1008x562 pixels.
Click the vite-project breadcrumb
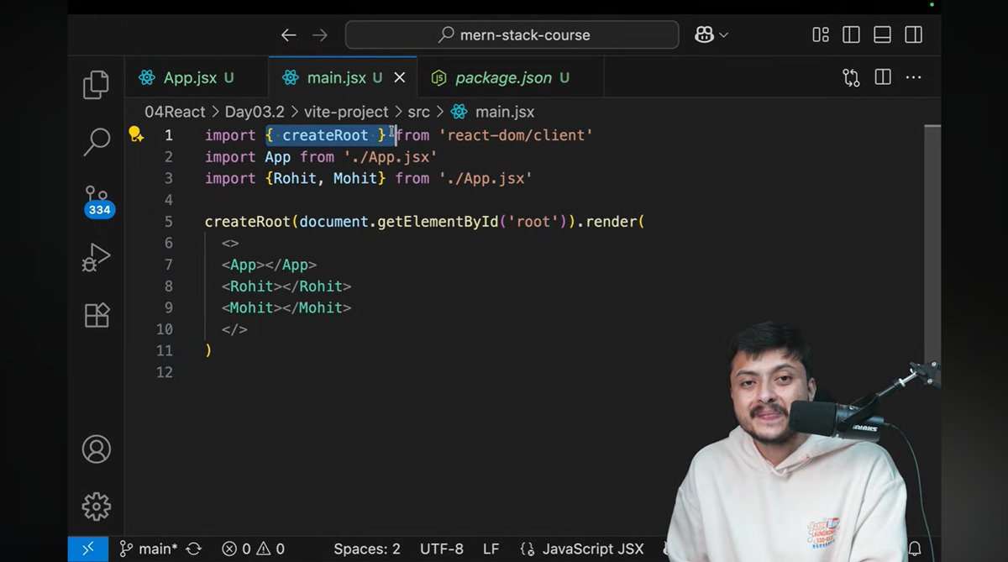click(345, 112)
